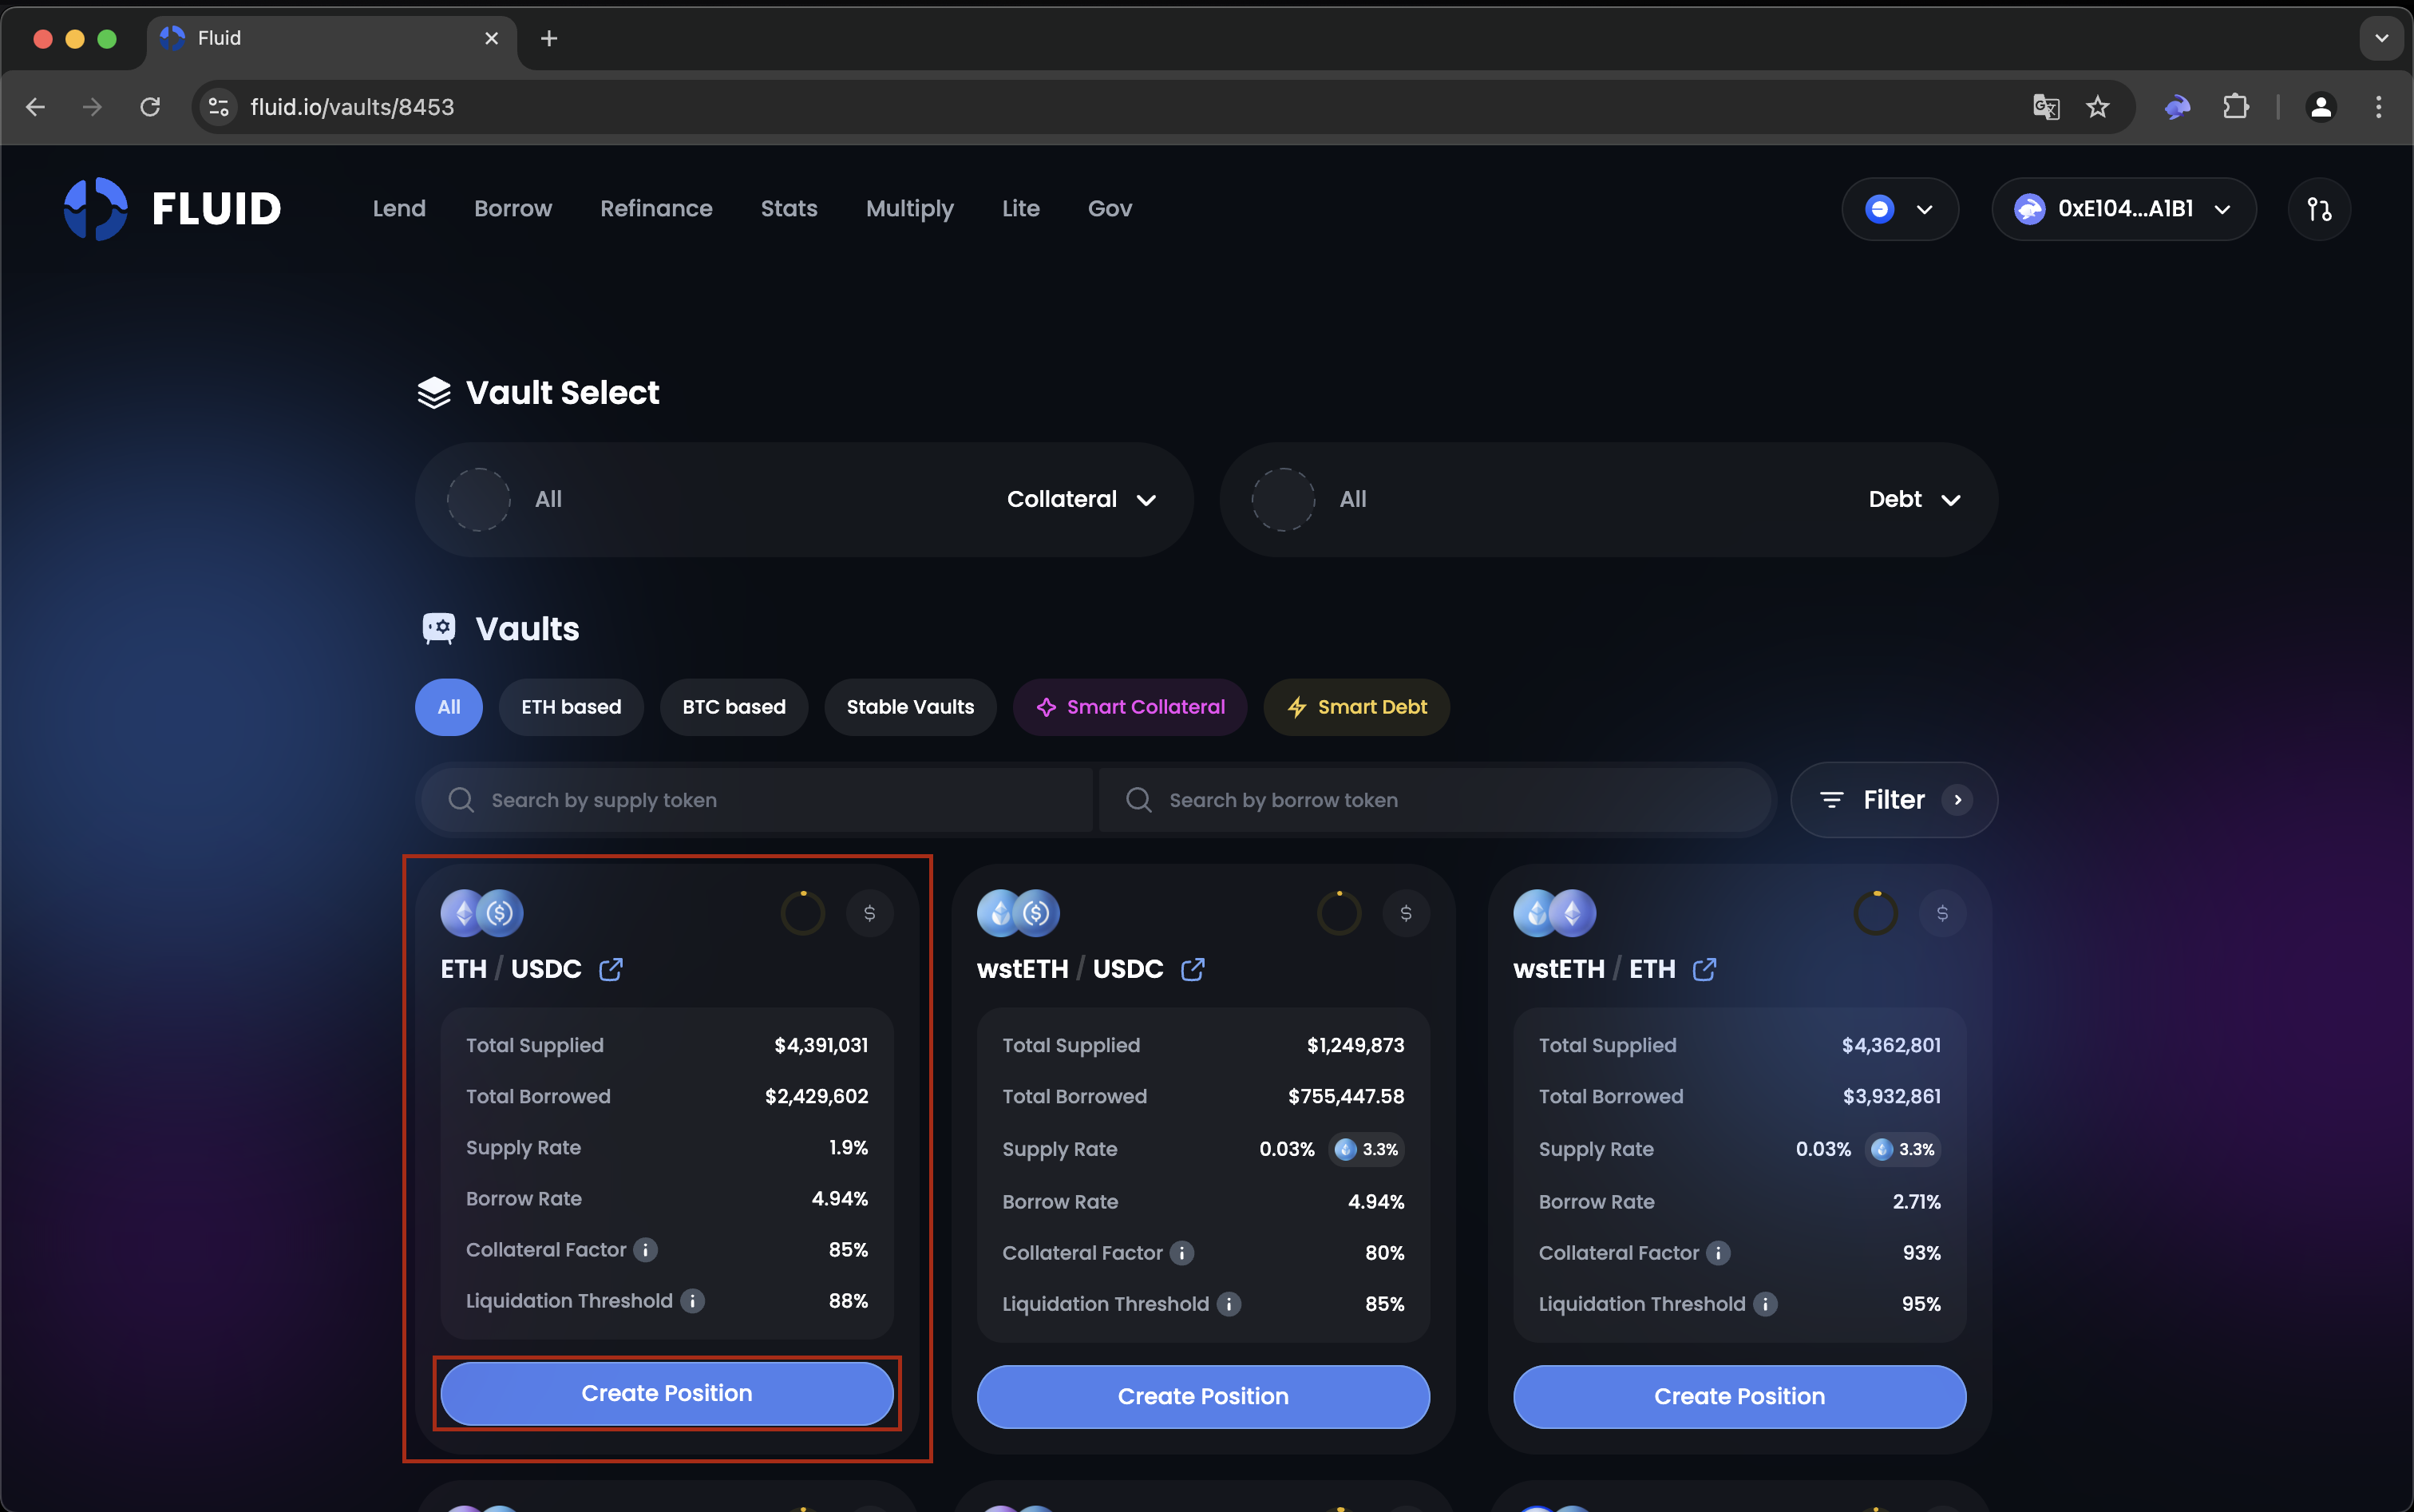The width and height of the screenshot is (2414, 1512).
Task: Click the wallet extension icon in browser toolbar
Action: (2177, 107)
